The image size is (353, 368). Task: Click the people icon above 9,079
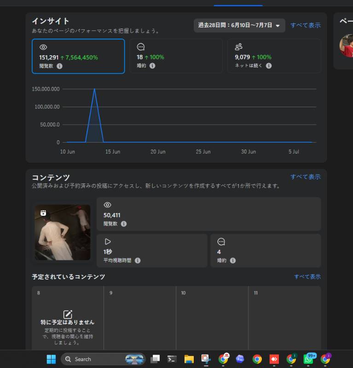[238, 47]
